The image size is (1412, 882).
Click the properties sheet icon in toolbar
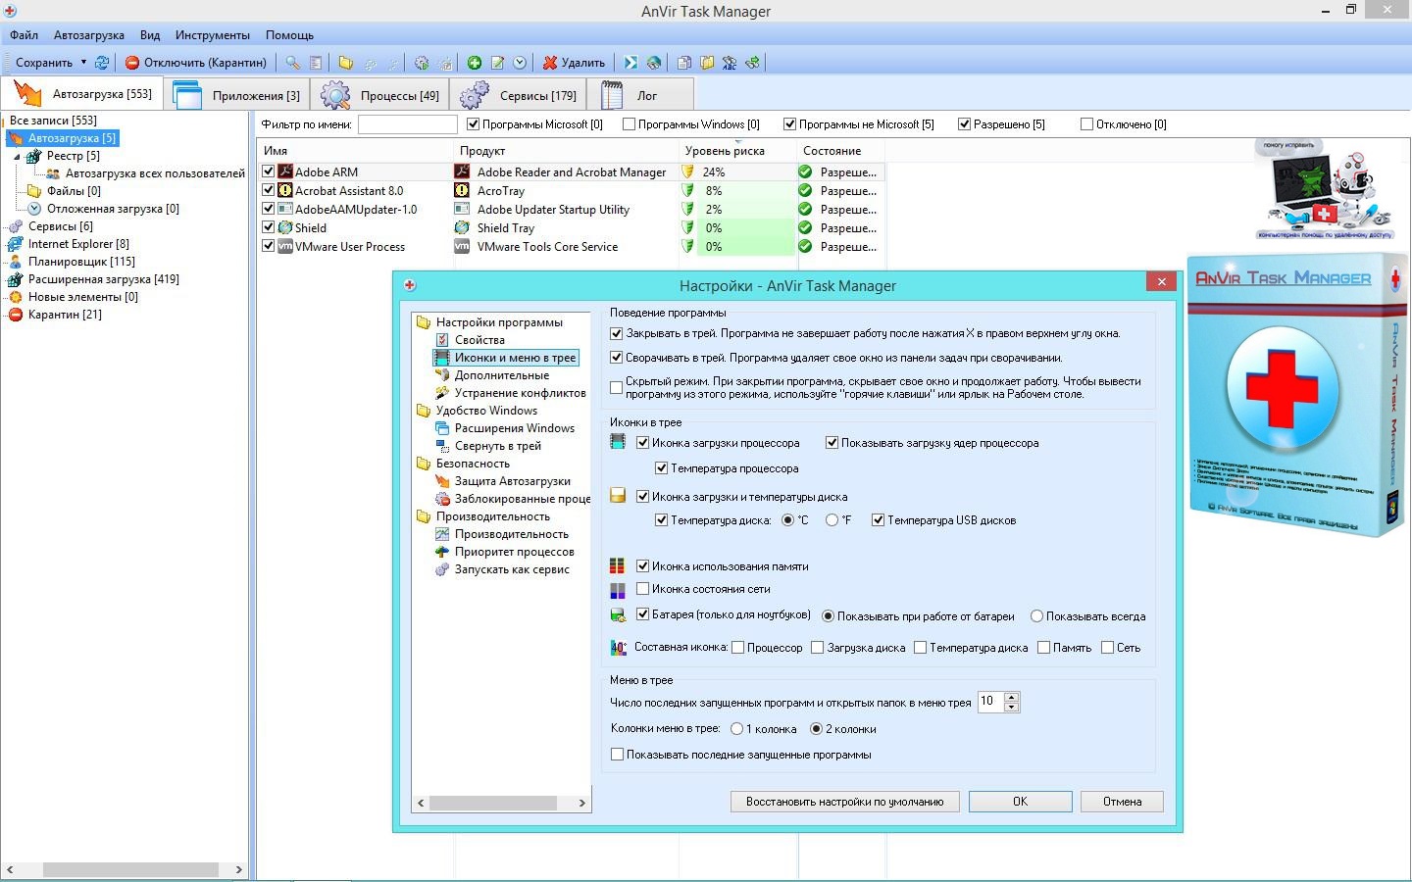316,63
